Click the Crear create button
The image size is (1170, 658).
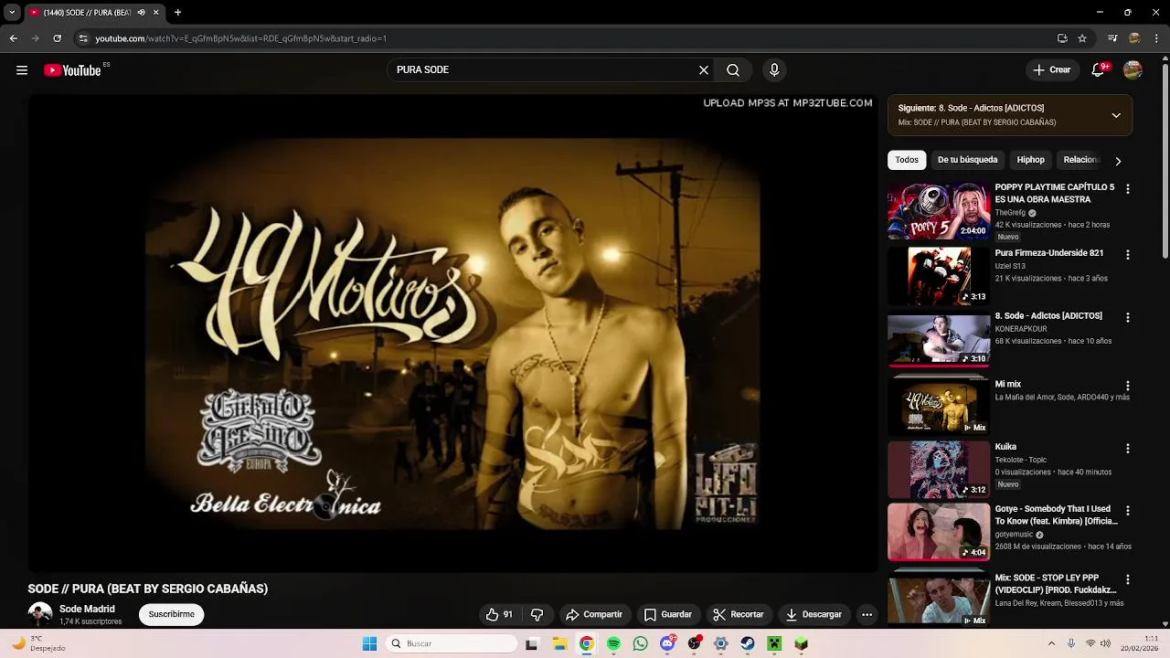(1051, 70)
